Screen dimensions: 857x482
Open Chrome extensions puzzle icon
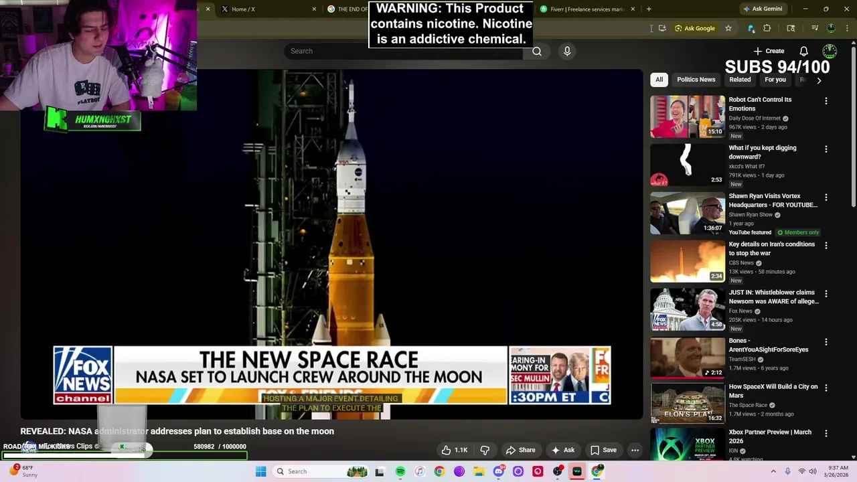coord(767,28)
